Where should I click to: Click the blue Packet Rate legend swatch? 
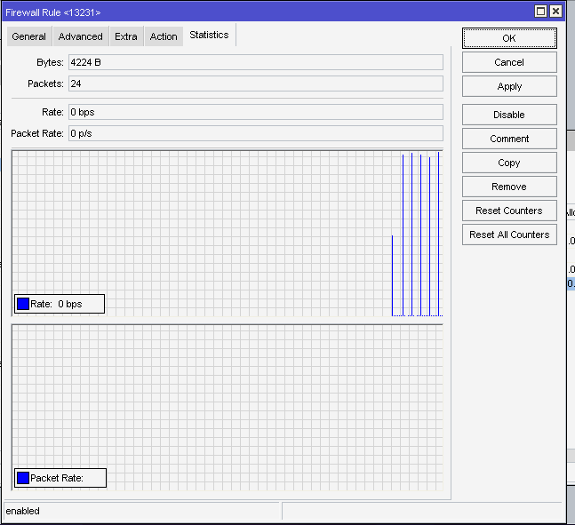pyautogui.click(x=23, y=478)
